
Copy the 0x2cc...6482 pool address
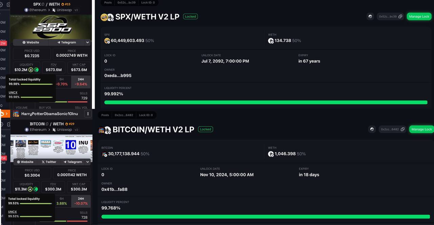click(402, 129)
